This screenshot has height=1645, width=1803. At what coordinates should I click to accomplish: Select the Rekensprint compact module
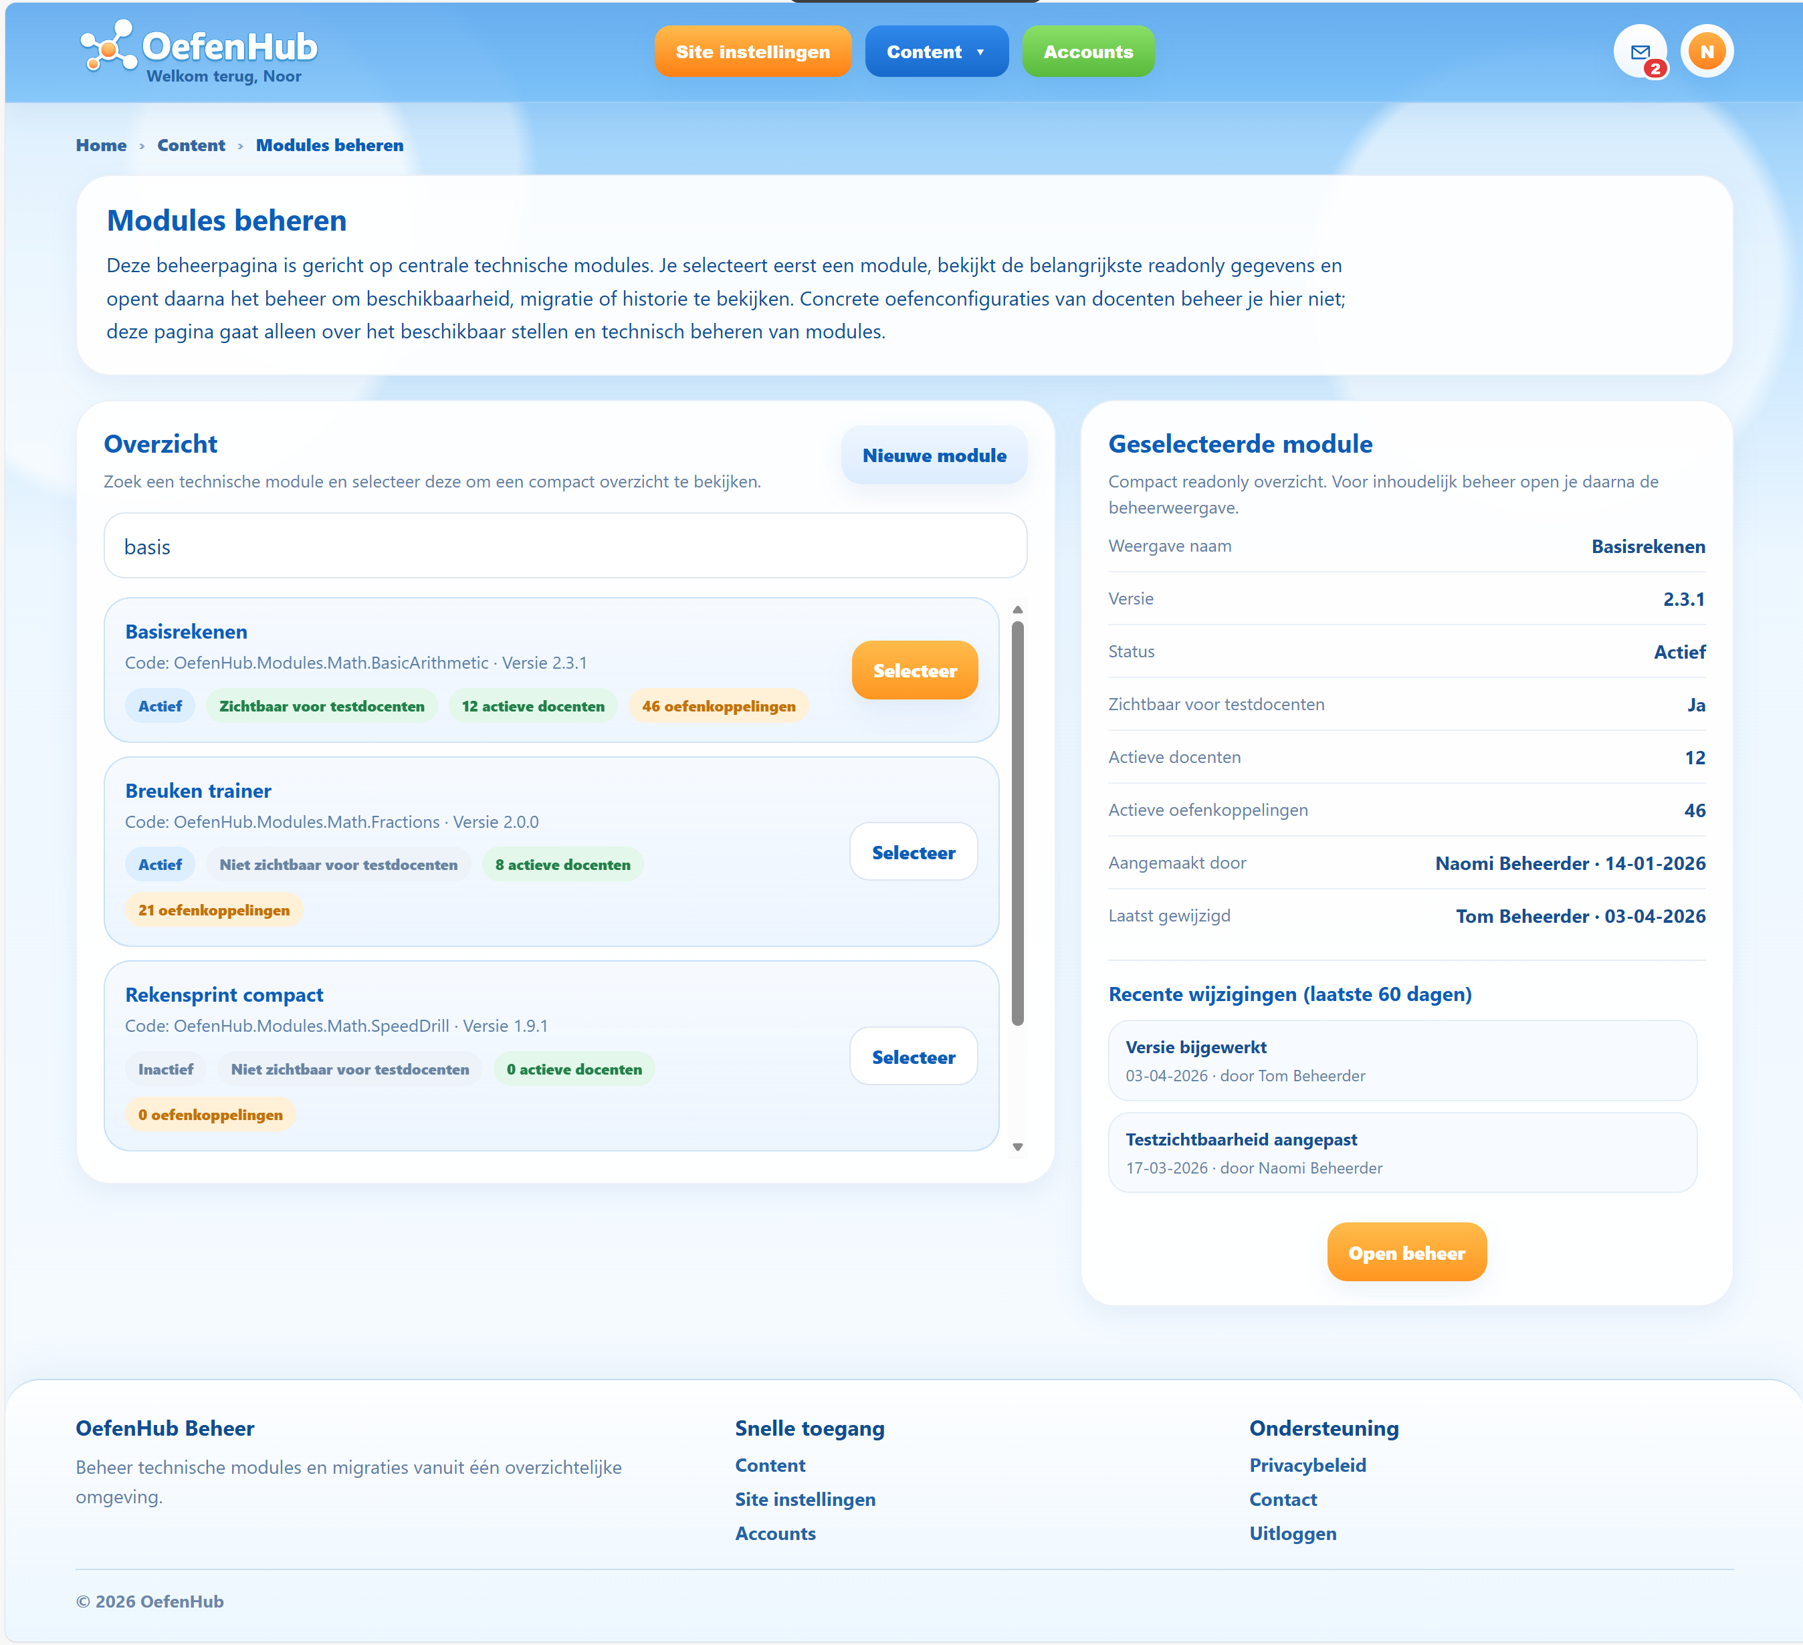[913, 1057]
